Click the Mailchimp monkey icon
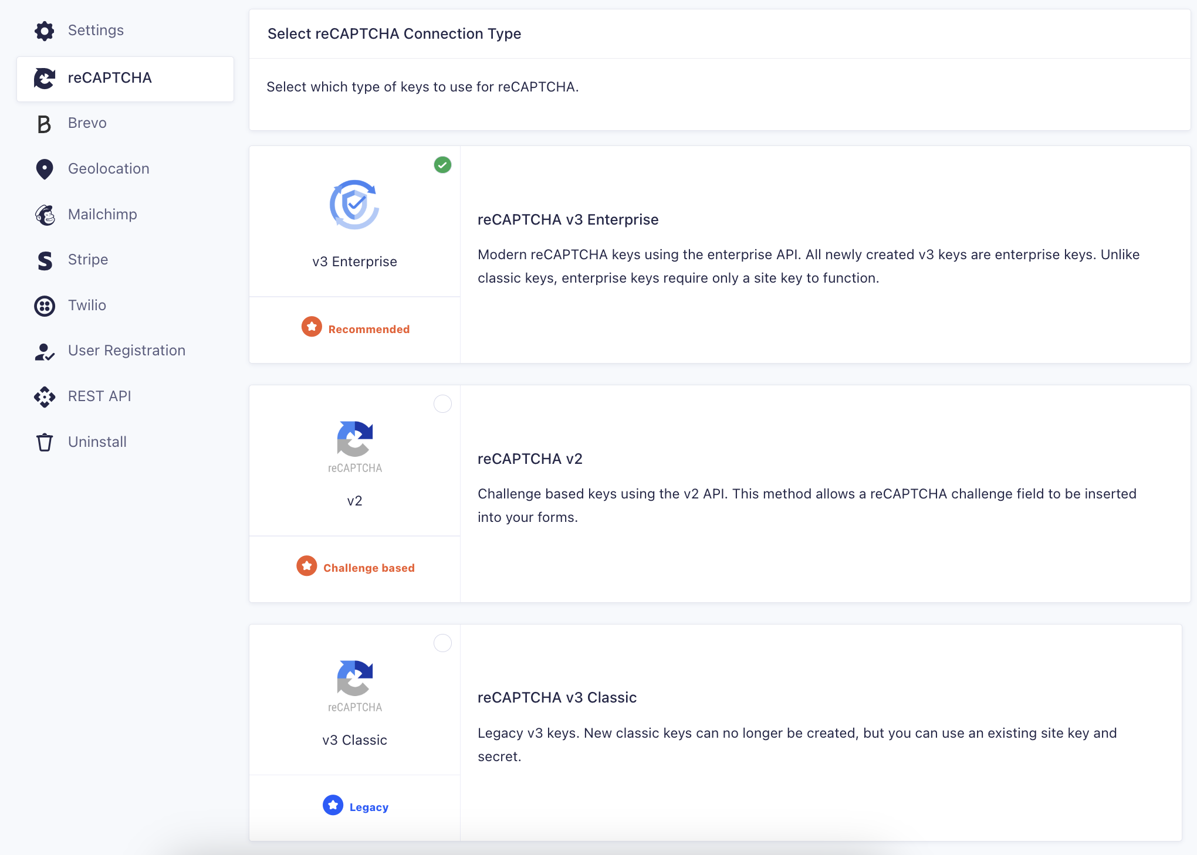 click(x=45, y=215)
